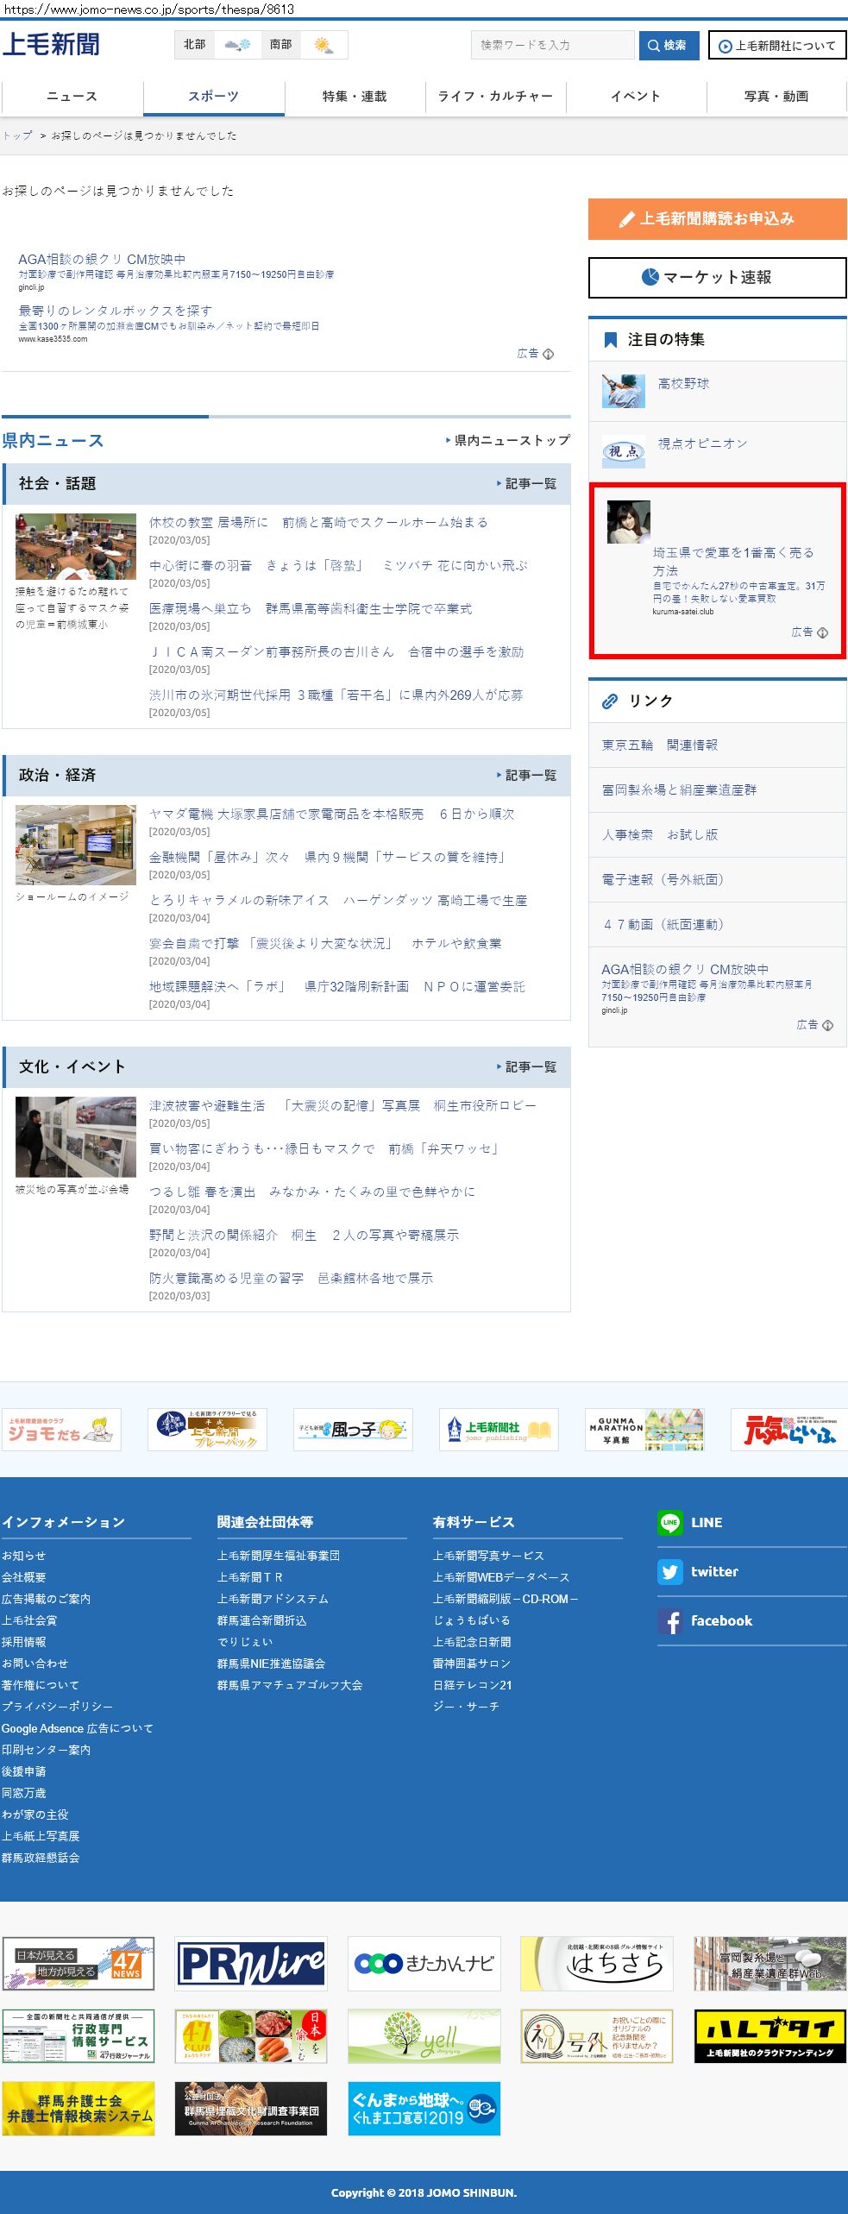Image resolution: width=848 pixels, height=2214 pixels.
Task: Click the magnifier 検索 search button
Action: tap(669, 46)
